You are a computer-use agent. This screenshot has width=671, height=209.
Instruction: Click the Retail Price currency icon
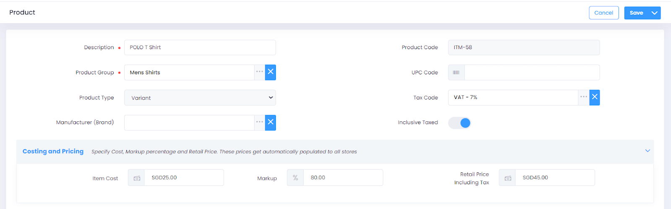tap(507, 178)
